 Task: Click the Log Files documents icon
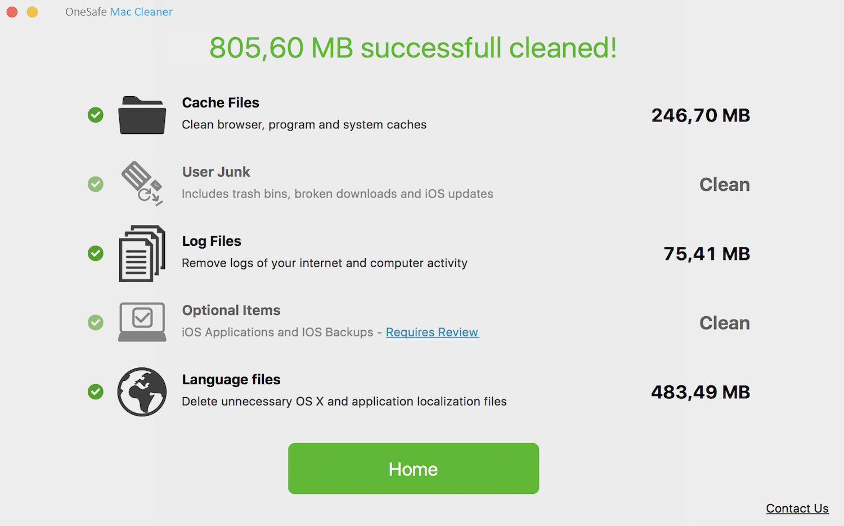(142, 254)
